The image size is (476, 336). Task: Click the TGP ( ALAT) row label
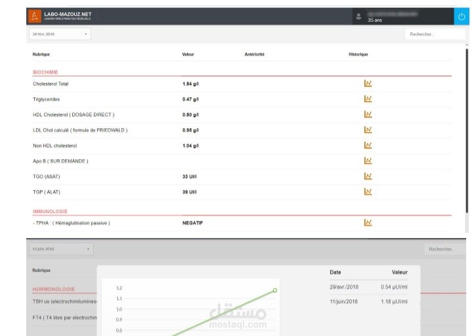coord(47,192)
